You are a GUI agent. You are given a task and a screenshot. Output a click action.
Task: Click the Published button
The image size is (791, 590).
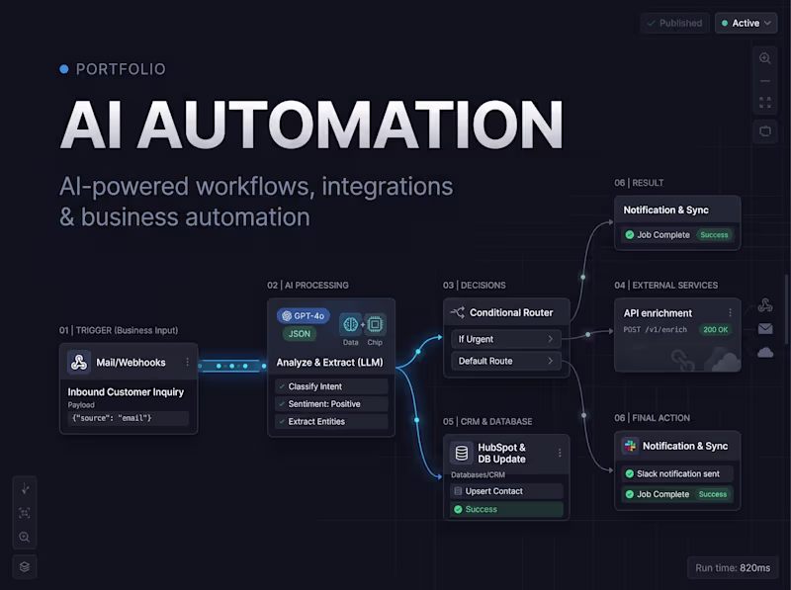click(x=674, y=23)
